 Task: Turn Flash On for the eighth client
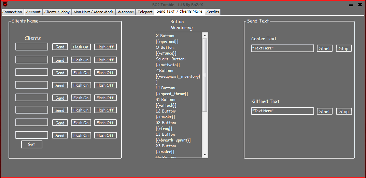pos(81,135)
